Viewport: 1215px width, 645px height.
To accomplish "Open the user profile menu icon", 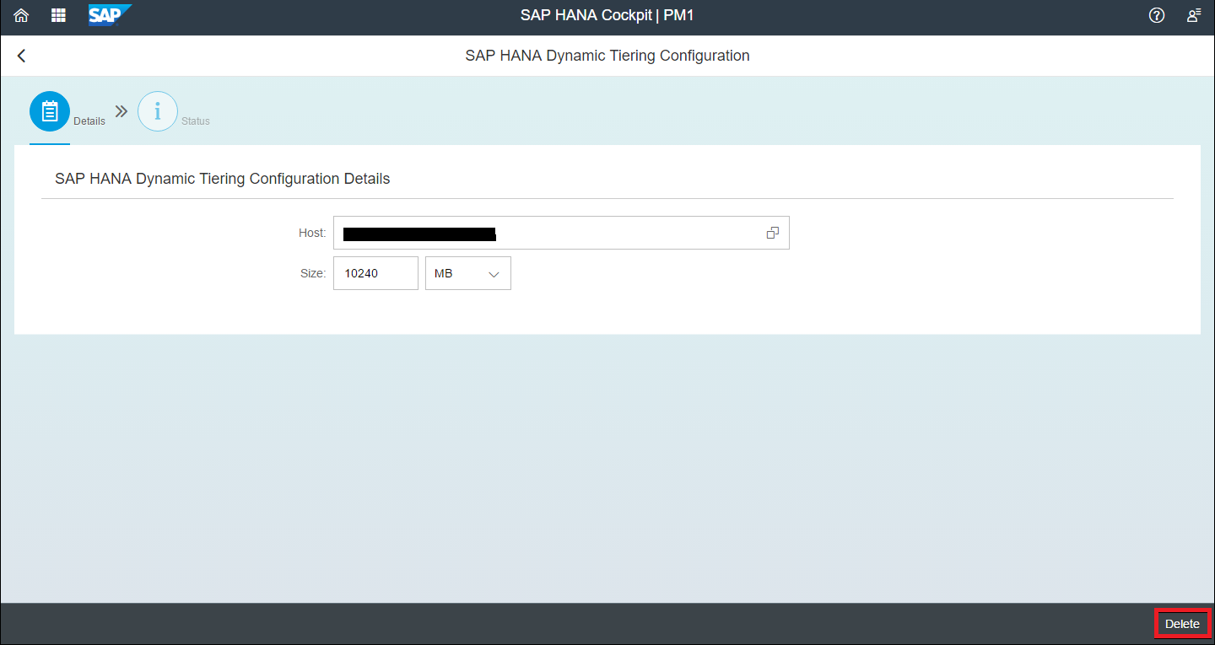I will 1194,15.
